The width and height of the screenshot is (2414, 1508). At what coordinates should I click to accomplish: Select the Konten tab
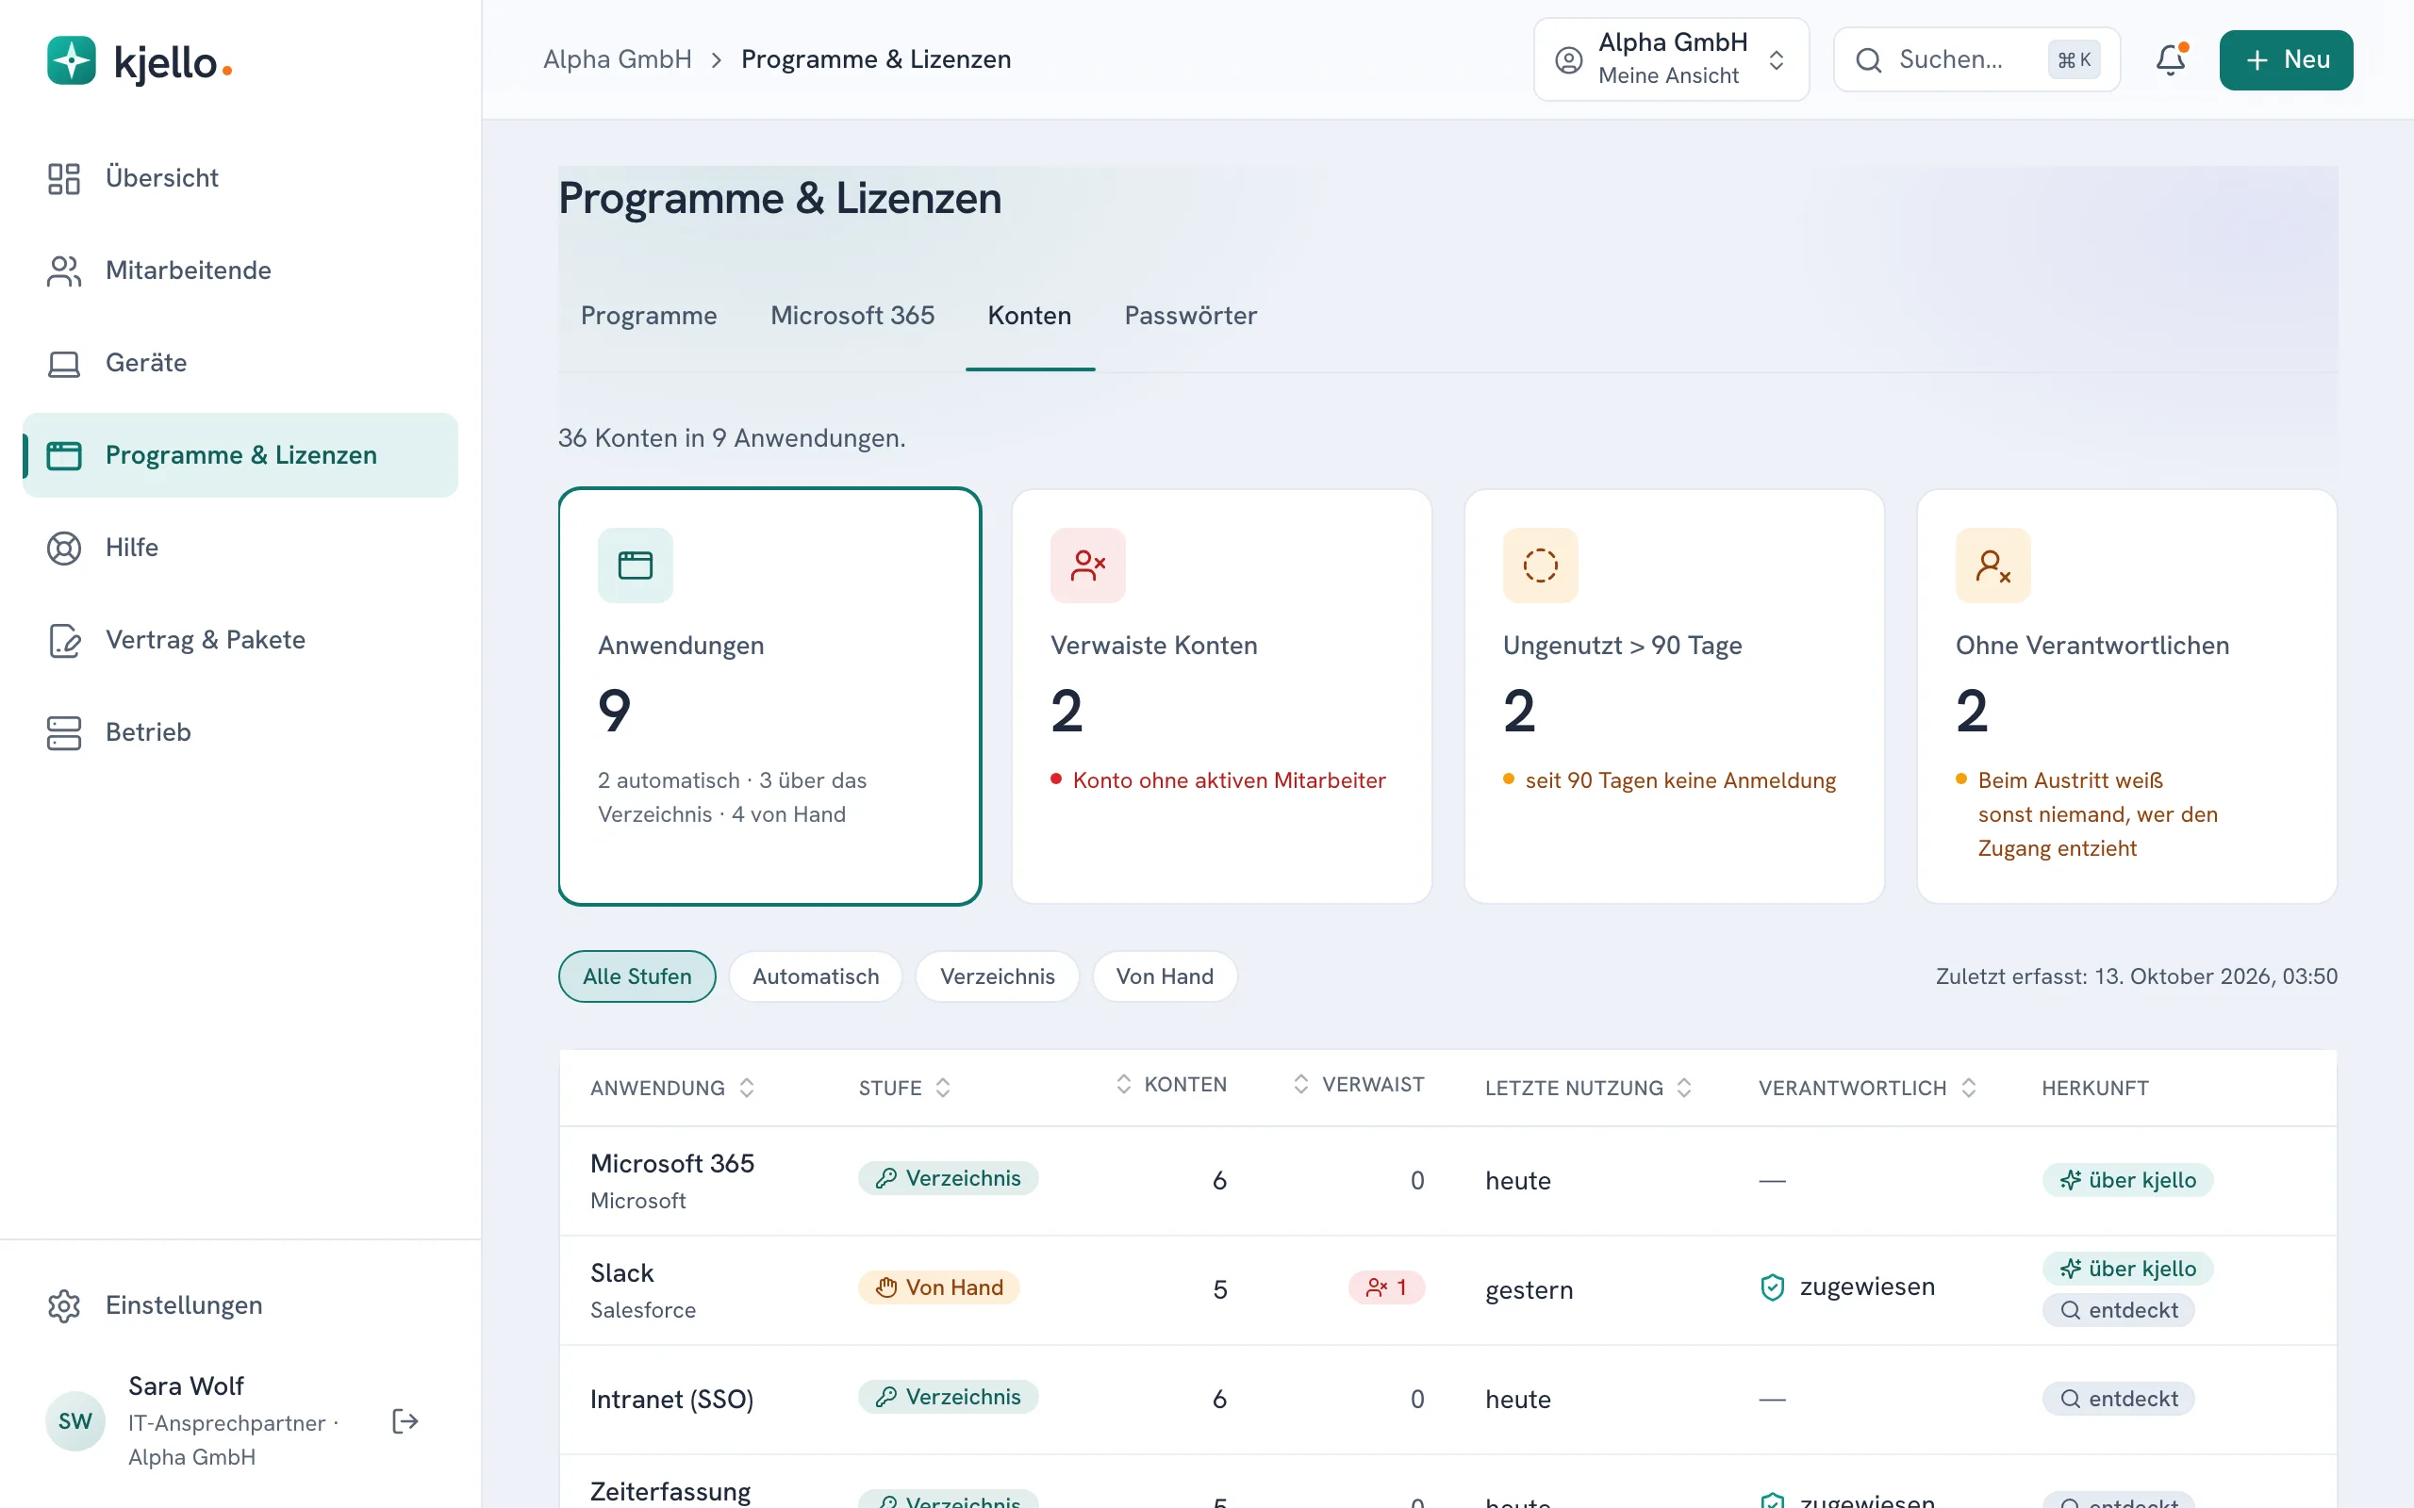click(1030, 316)
